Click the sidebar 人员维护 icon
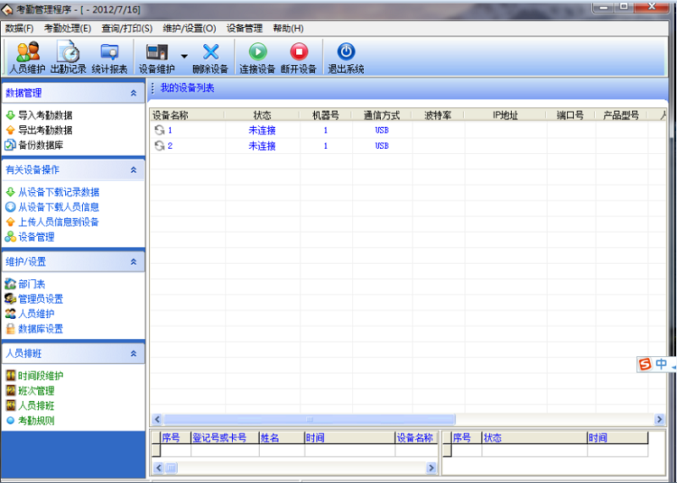This screenshot has height=483, width=677. (10, 314)
